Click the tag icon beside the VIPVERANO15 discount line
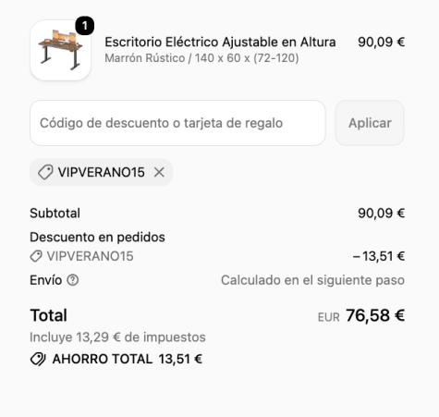Viewport: 439px width, 417px height. pos(36,256)
